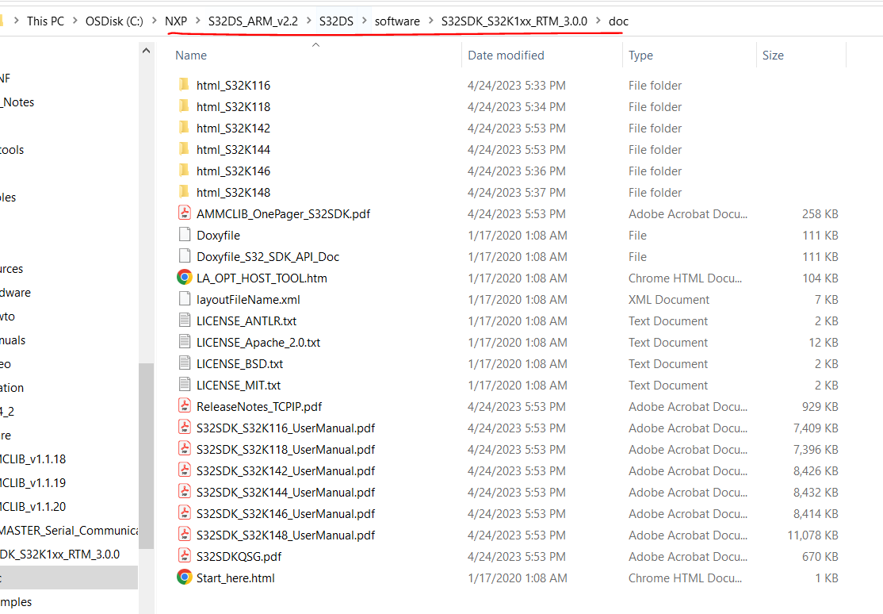
Task: Click the PDF icon for ReleaseNotes_TCPIP.pdf
Action: [183, 406]
